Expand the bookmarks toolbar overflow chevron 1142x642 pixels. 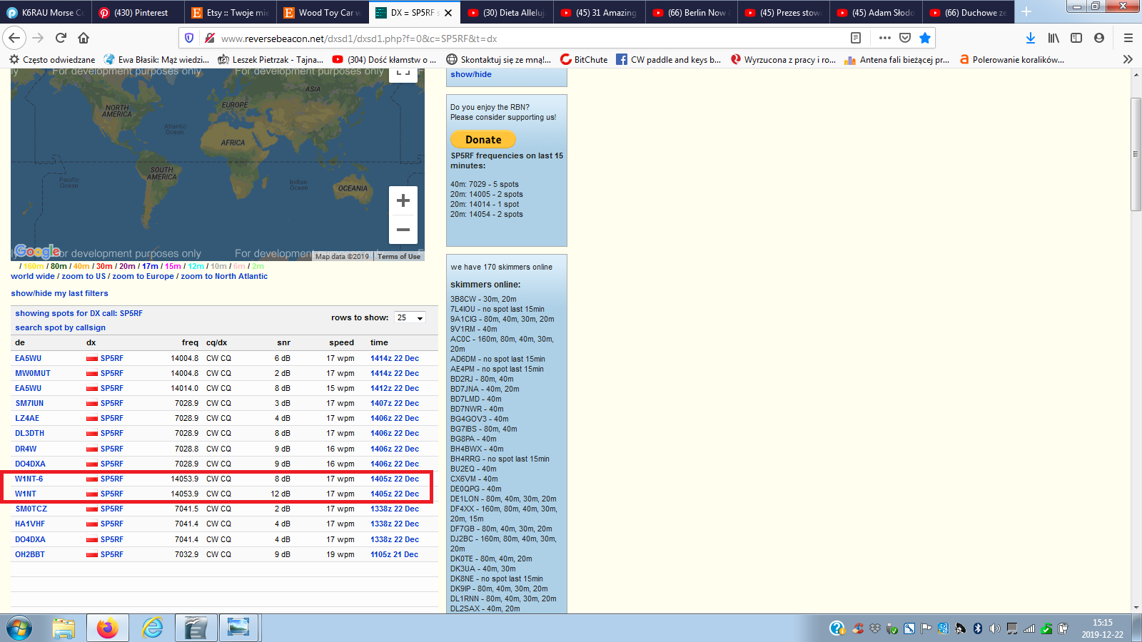point(1128,59)
